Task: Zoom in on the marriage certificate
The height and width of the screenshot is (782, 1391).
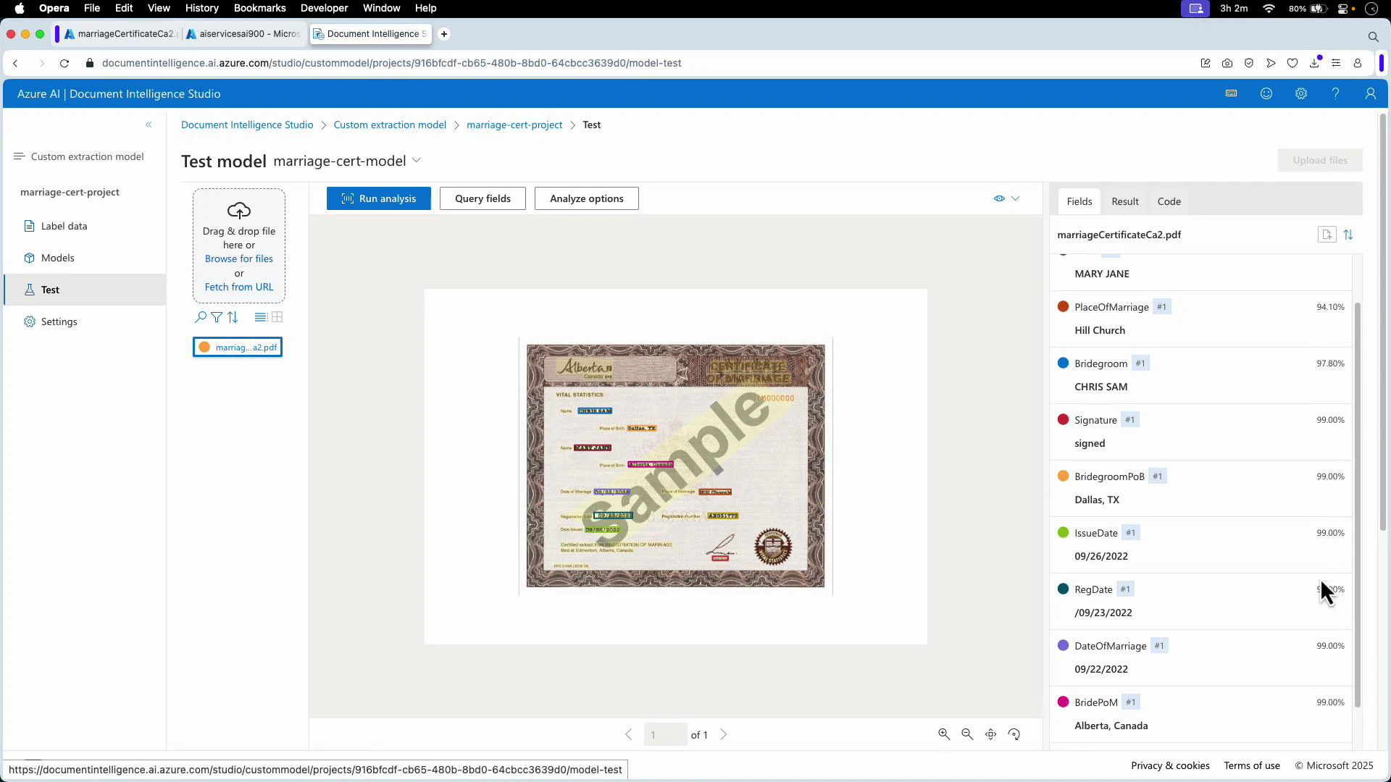Action: tap(943, 734)
